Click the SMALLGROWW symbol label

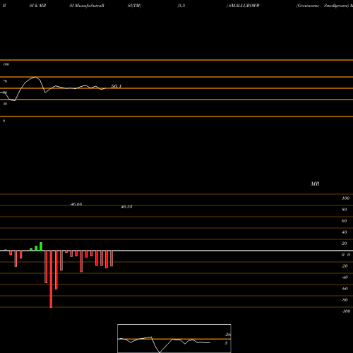244,6
